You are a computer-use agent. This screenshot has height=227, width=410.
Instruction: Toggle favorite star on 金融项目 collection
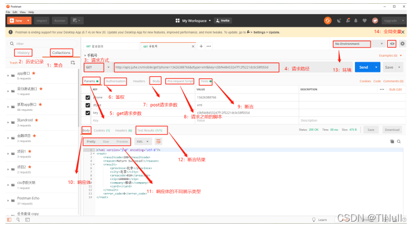click(34, 136)
